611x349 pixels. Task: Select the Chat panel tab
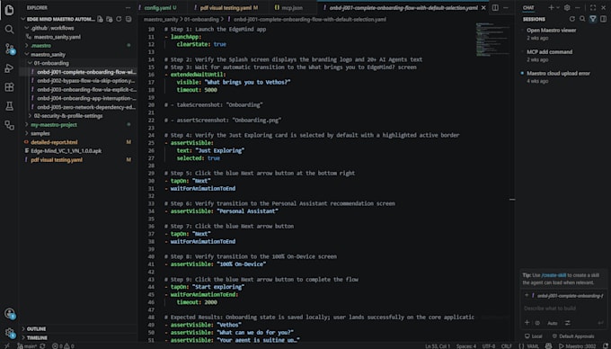(528, 8)
